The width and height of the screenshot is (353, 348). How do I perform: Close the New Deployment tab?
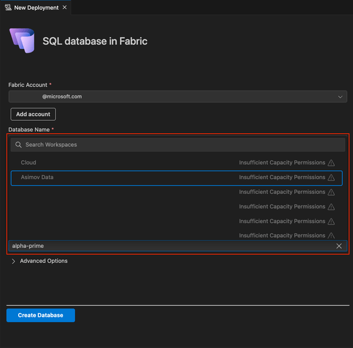click(64, 8)
